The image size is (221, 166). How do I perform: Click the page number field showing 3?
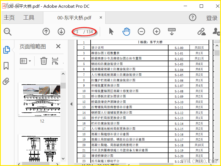coord(77,32)
